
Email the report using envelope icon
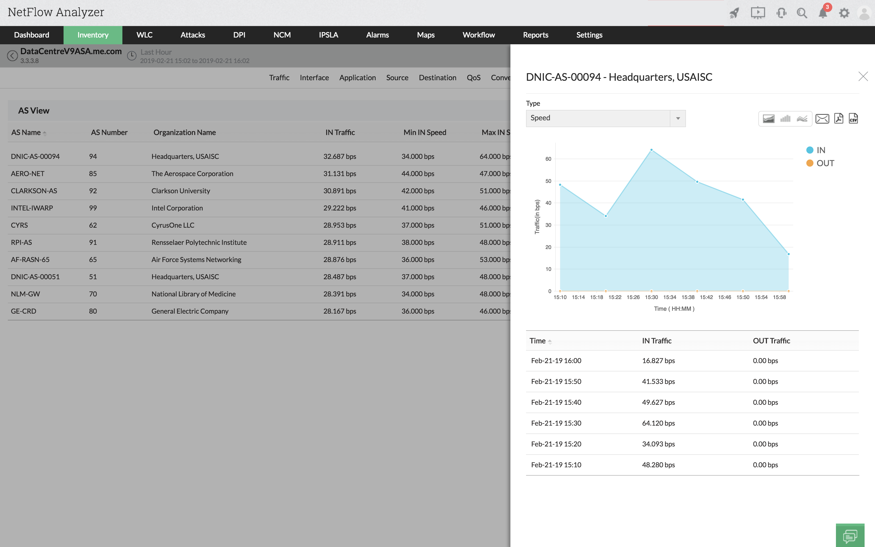pos(822,119)
